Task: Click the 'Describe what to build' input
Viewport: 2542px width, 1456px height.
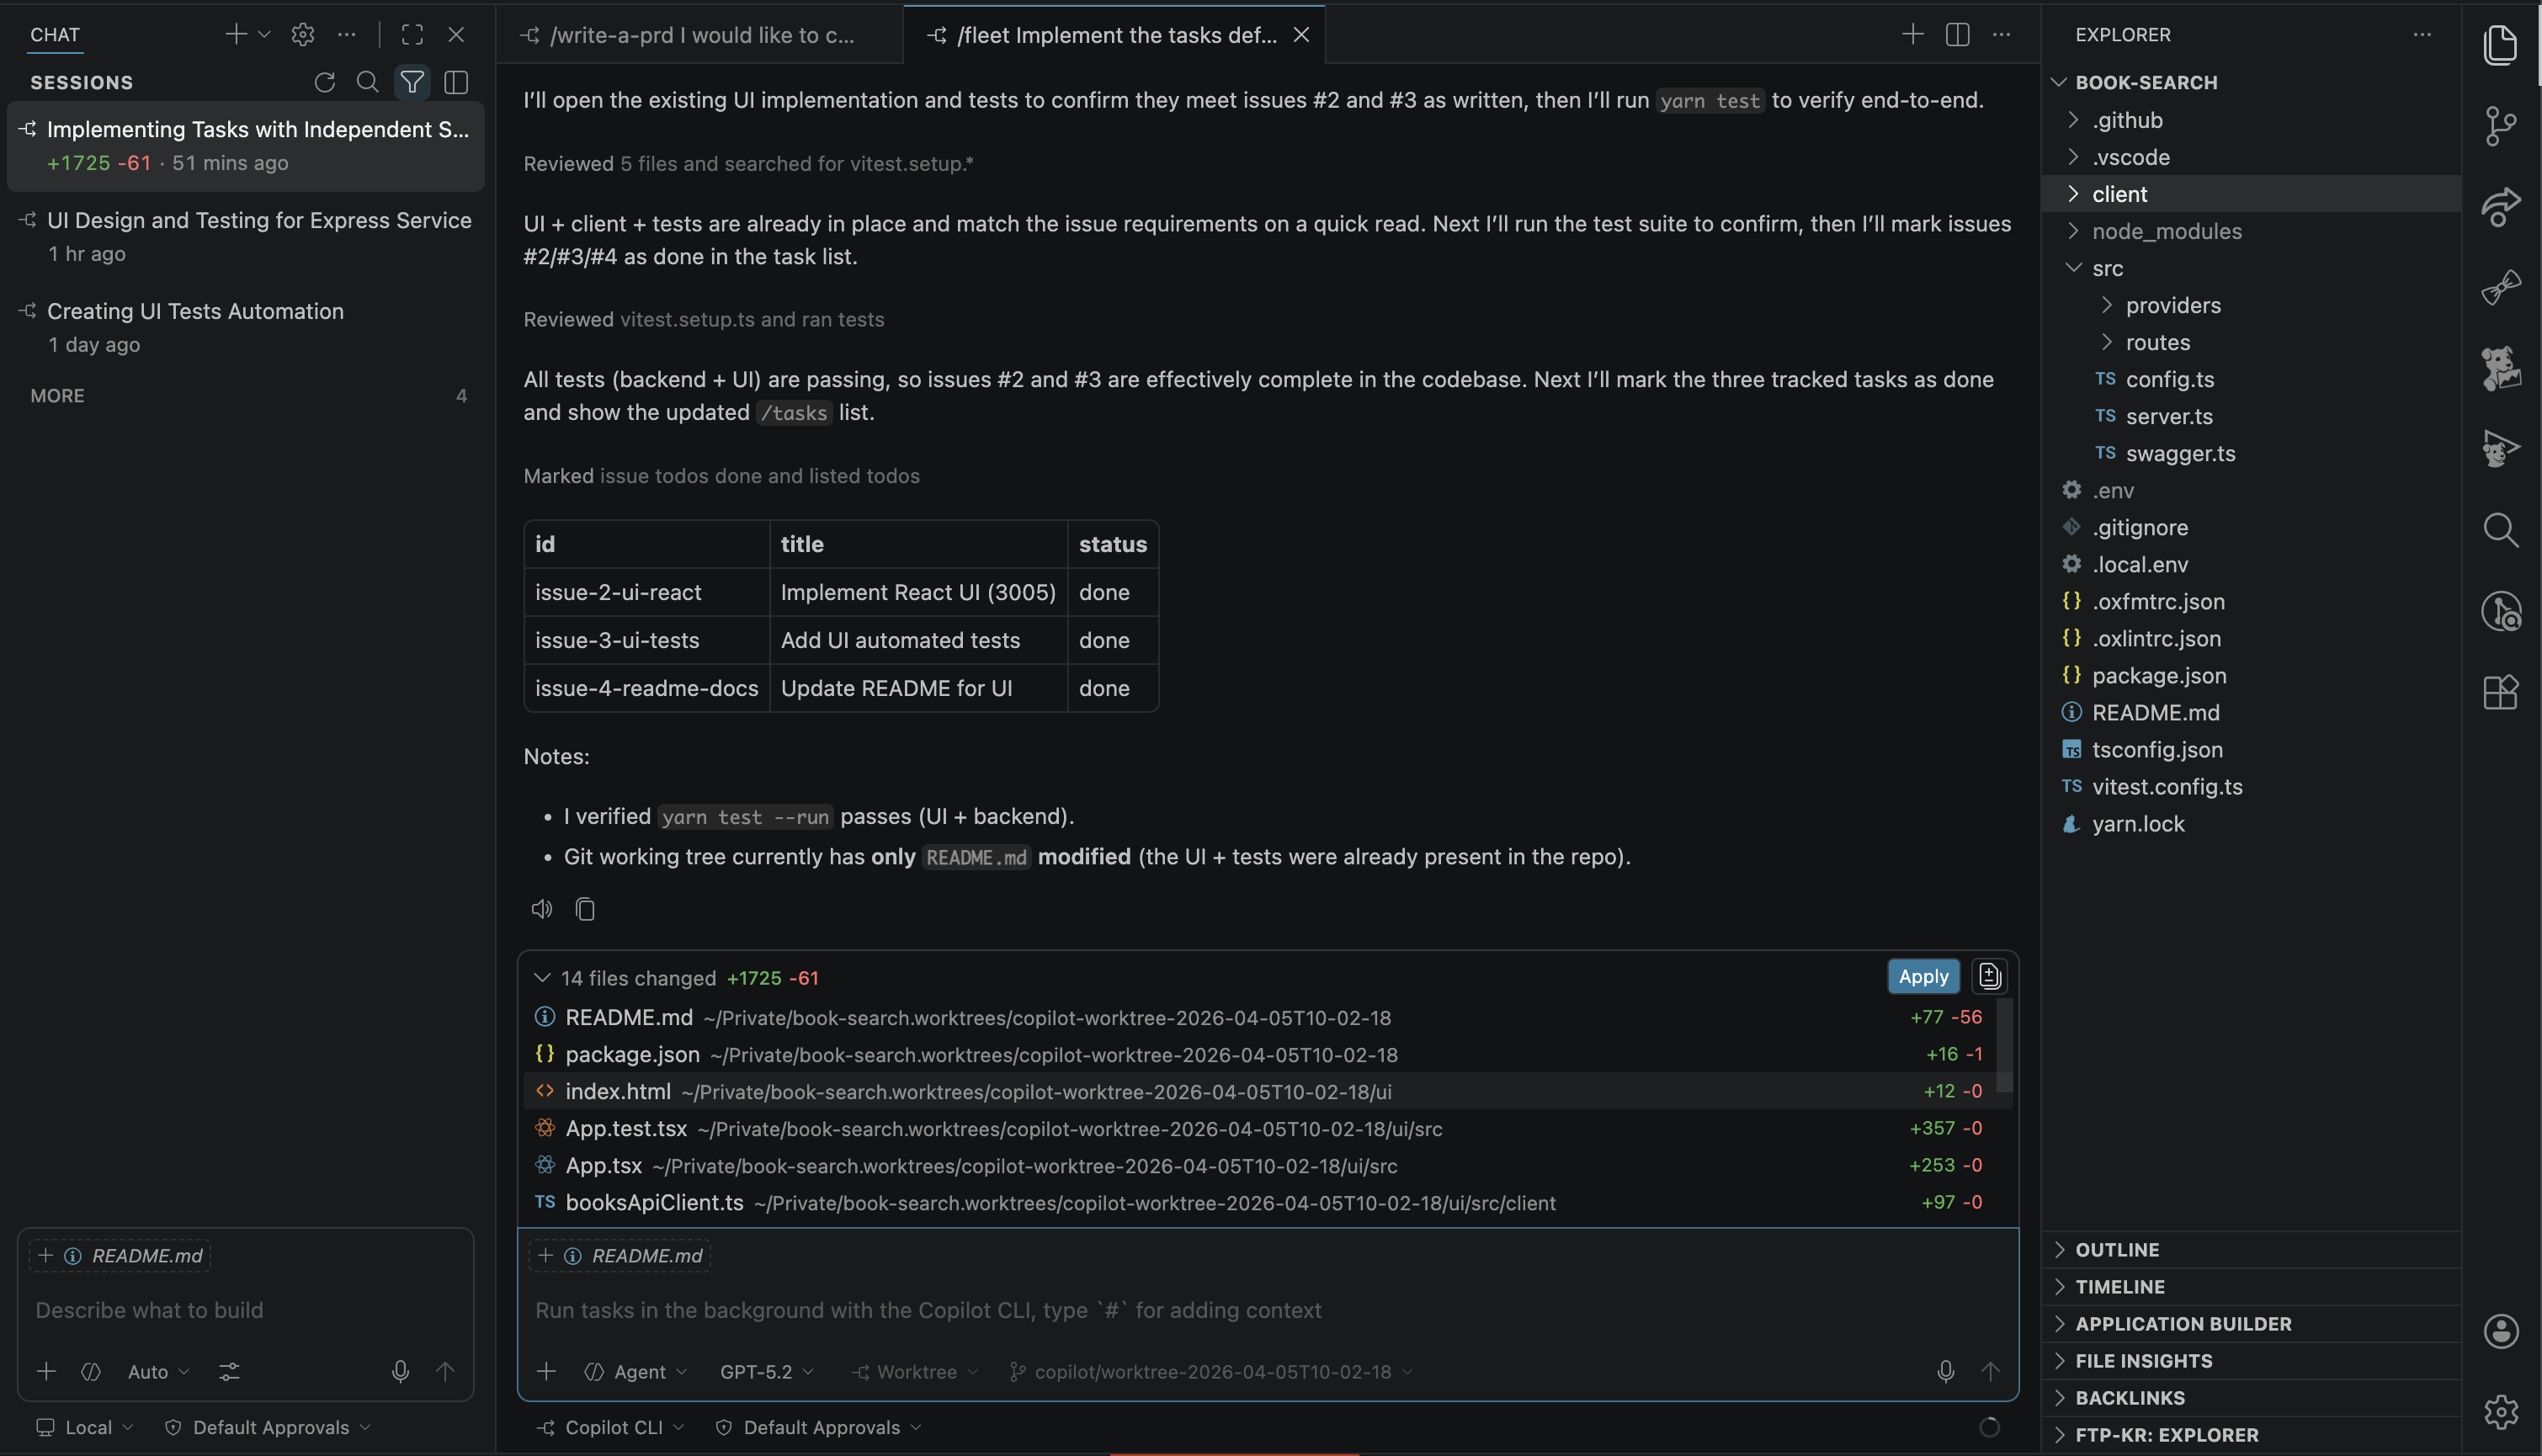Action: pyautogui.click(x=245, y=1310)
